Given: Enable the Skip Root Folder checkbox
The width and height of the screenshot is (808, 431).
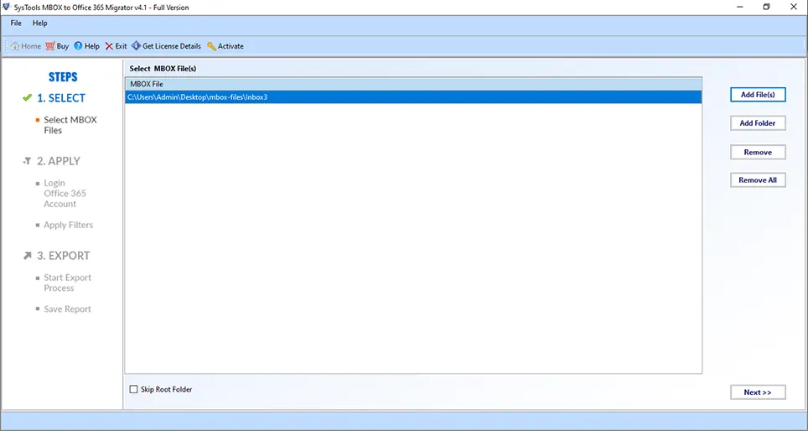Looking at the screenshot, I should click(133, 389).
